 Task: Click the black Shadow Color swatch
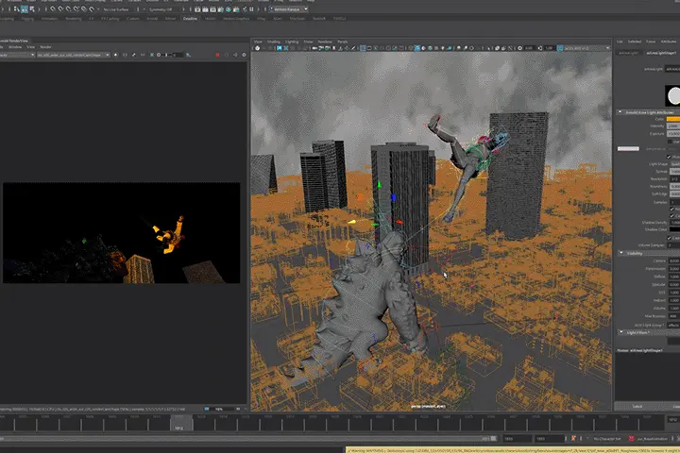pyautogui.click(x=674, y=229)
